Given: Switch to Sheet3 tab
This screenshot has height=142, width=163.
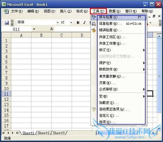Looking at the screenshot, I should point(59,133).
